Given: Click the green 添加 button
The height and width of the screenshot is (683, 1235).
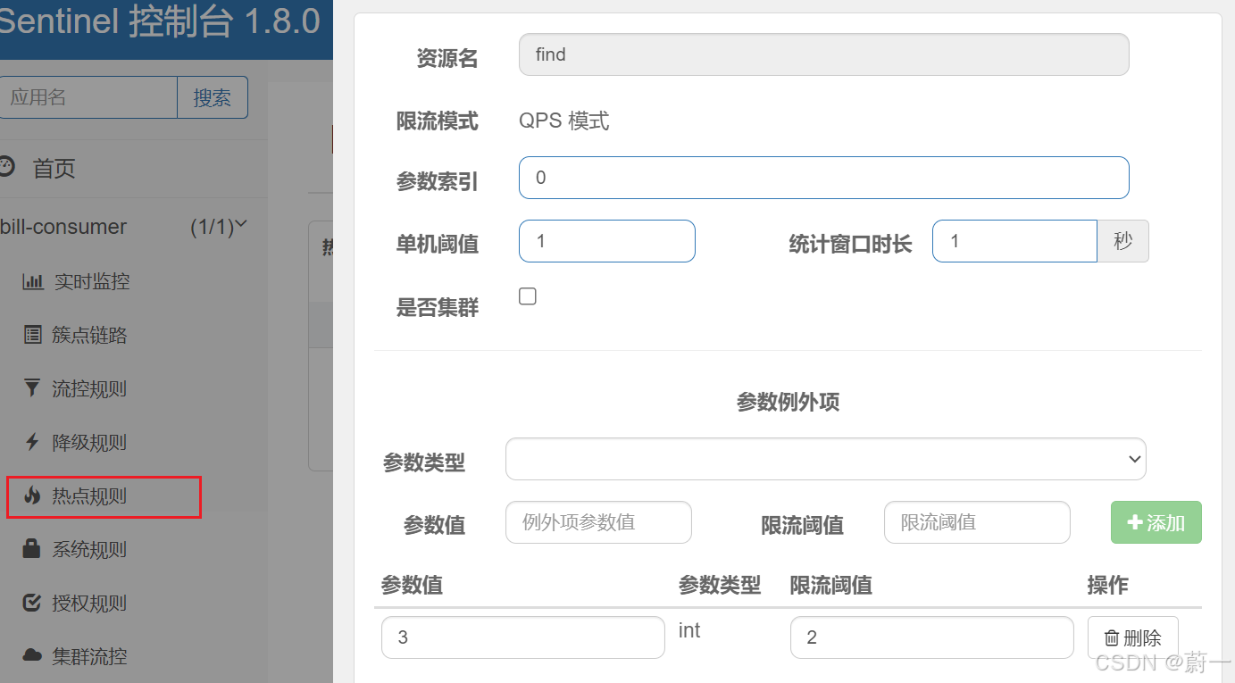Looking at the screenshot, I should (x=1156, y=522).
